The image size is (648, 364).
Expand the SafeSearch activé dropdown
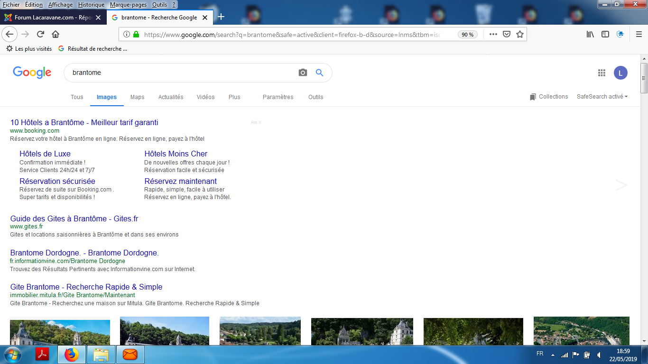pos(602,97)
